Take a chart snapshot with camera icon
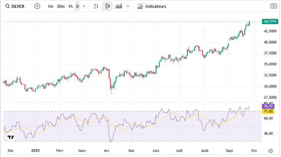 click(x=274, y=6)
